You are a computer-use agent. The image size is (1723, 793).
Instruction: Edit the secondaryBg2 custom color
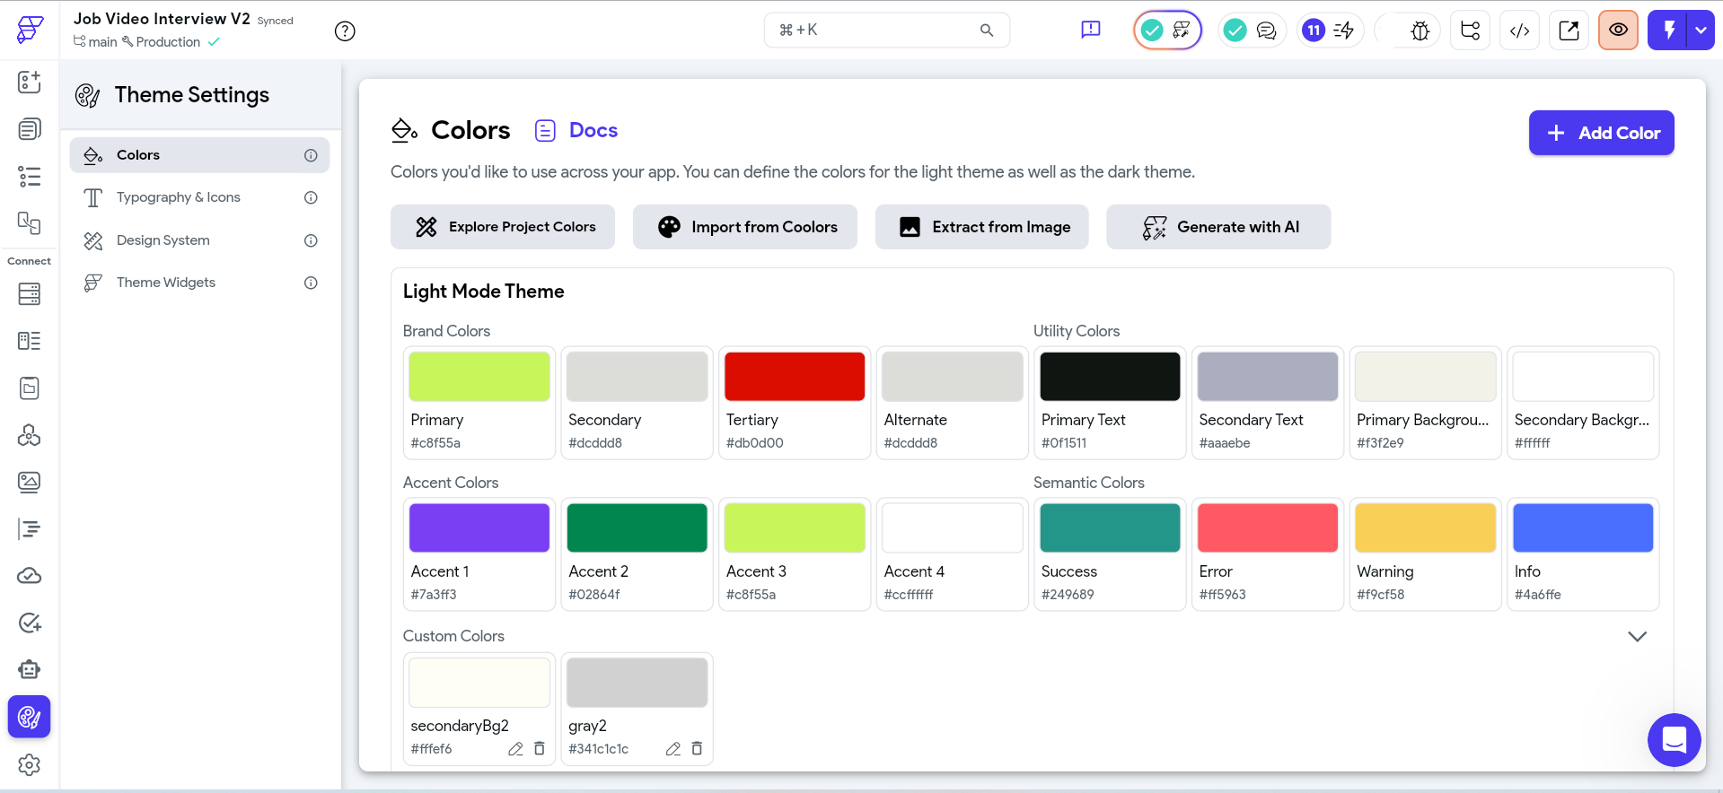[x=515, y=748]
